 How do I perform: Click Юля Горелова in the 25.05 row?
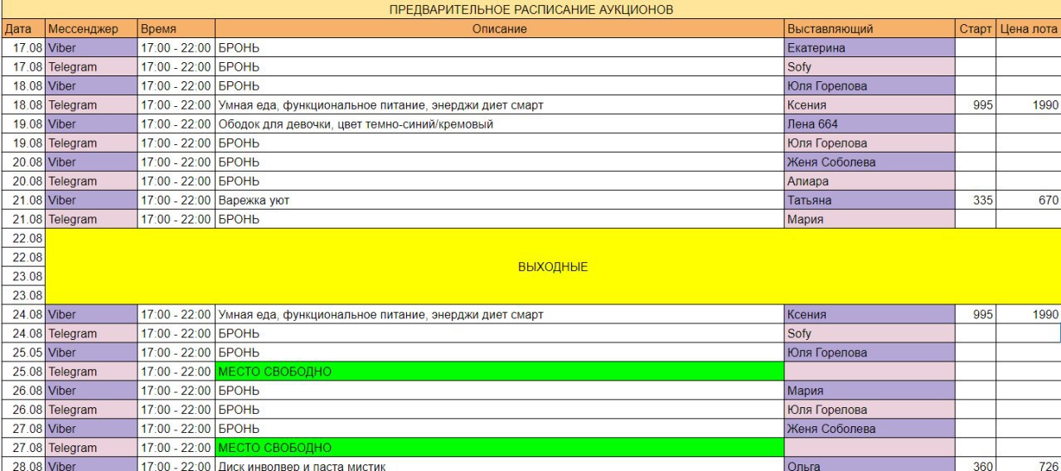tap(870, 353)
